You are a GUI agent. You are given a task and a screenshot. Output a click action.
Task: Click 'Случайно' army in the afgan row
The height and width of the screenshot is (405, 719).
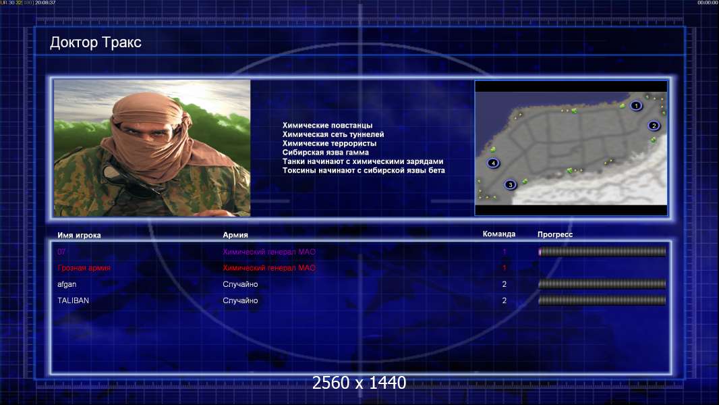tap(240, 284)
